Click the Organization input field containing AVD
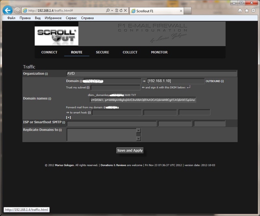Screen dimensions: 260x216 tap(151, 74)
